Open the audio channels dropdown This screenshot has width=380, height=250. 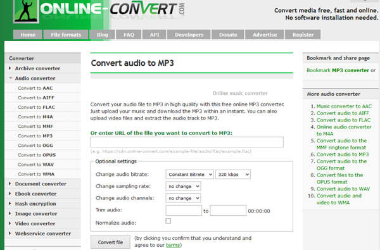point(183,198)
